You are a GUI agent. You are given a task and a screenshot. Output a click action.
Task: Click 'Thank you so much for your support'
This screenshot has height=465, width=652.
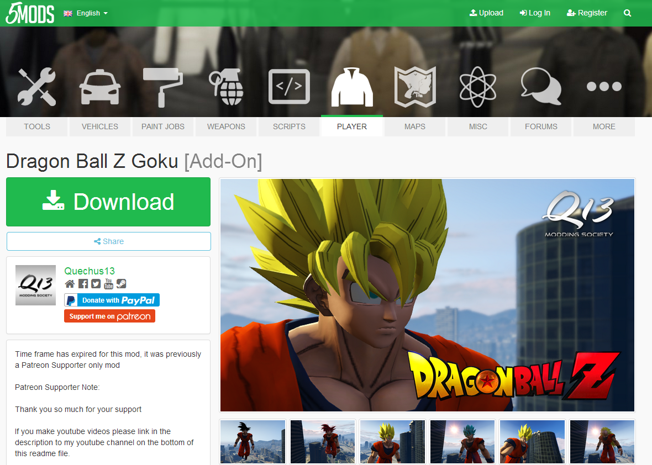78,409
